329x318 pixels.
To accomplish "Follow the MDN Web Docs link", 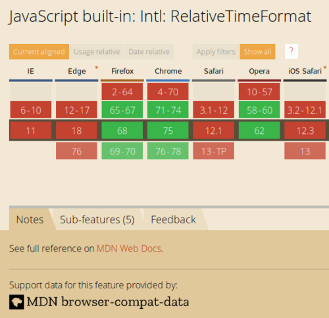I will click(129, 248).
